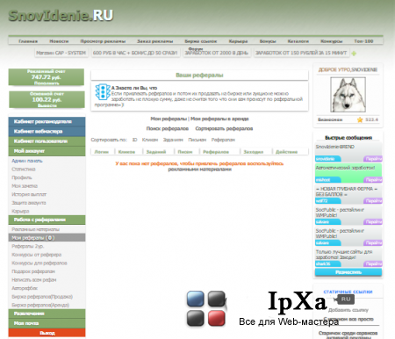Image resolution: width=395 pixels, height=339 pixels.
Task: Click the gold star rating icon
Action: pos(360,119)
